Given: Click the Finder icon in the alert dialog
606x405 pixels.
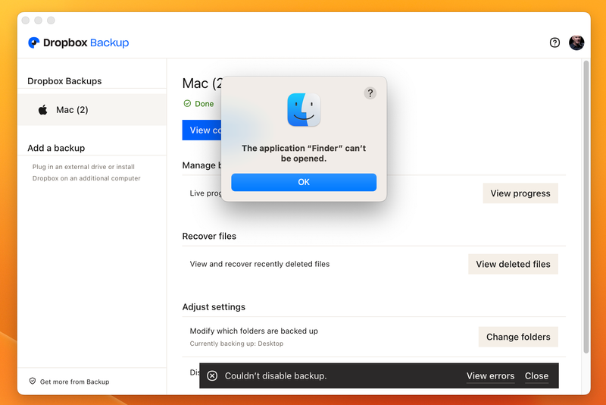Looking at the screenshot, I should (x=304, y=110).
